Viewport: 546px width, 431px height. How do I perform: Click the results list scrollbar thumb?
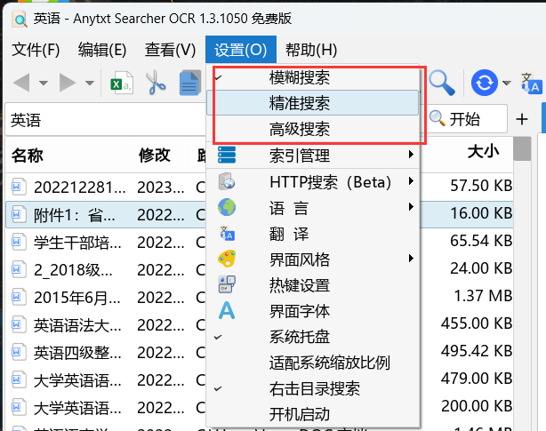tap(522, 149)
